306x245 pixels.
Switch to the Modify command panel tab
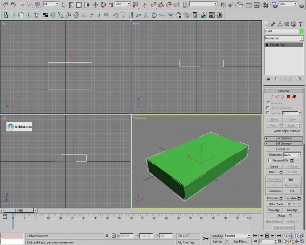[273, 24]
